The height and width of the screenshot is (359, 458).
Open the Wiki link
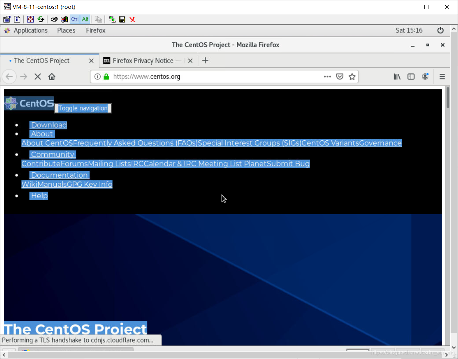[x=29, y=185]
